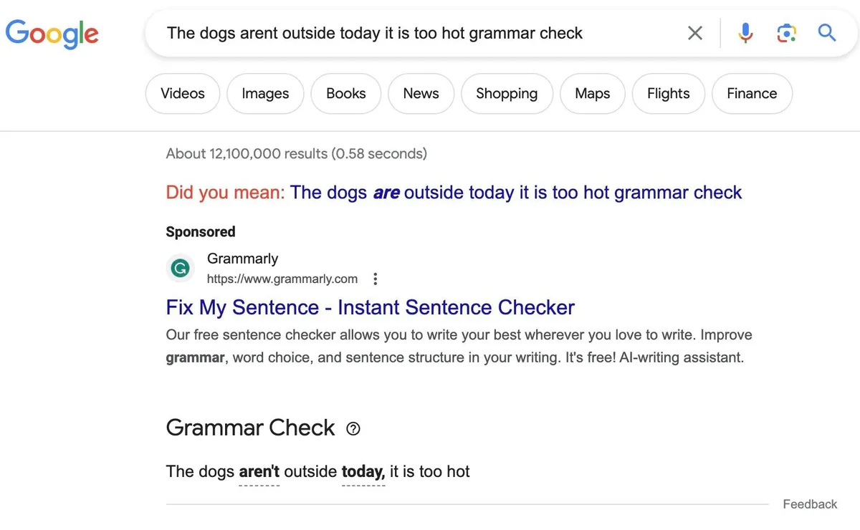
Task: Open "Fix My Sentence" Grammarly link
Action: click(370, 307)
